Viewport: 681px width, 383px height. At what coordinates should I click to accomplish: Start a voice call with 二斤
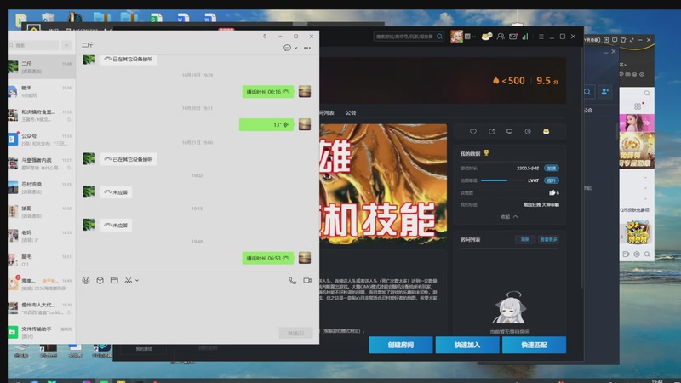tap(293, 281)
